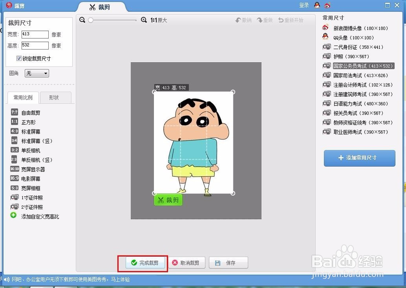
Task: Click the top-left crop corner handle
Action: click(x=154, y=92)
